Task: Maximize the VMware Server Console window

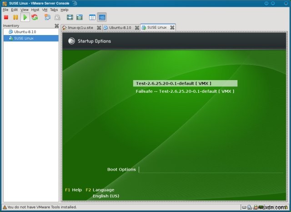Action: (273, 3)
